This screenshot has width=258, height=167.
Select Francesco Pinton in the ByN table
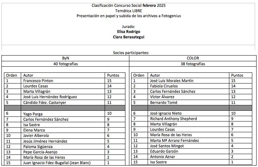(x=38, y=81)
